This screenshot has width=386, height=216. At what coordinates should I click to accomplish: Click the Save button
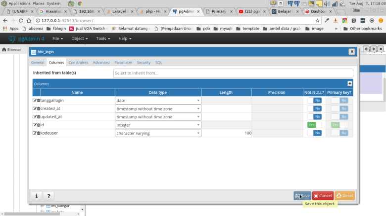tap(302, 196)
